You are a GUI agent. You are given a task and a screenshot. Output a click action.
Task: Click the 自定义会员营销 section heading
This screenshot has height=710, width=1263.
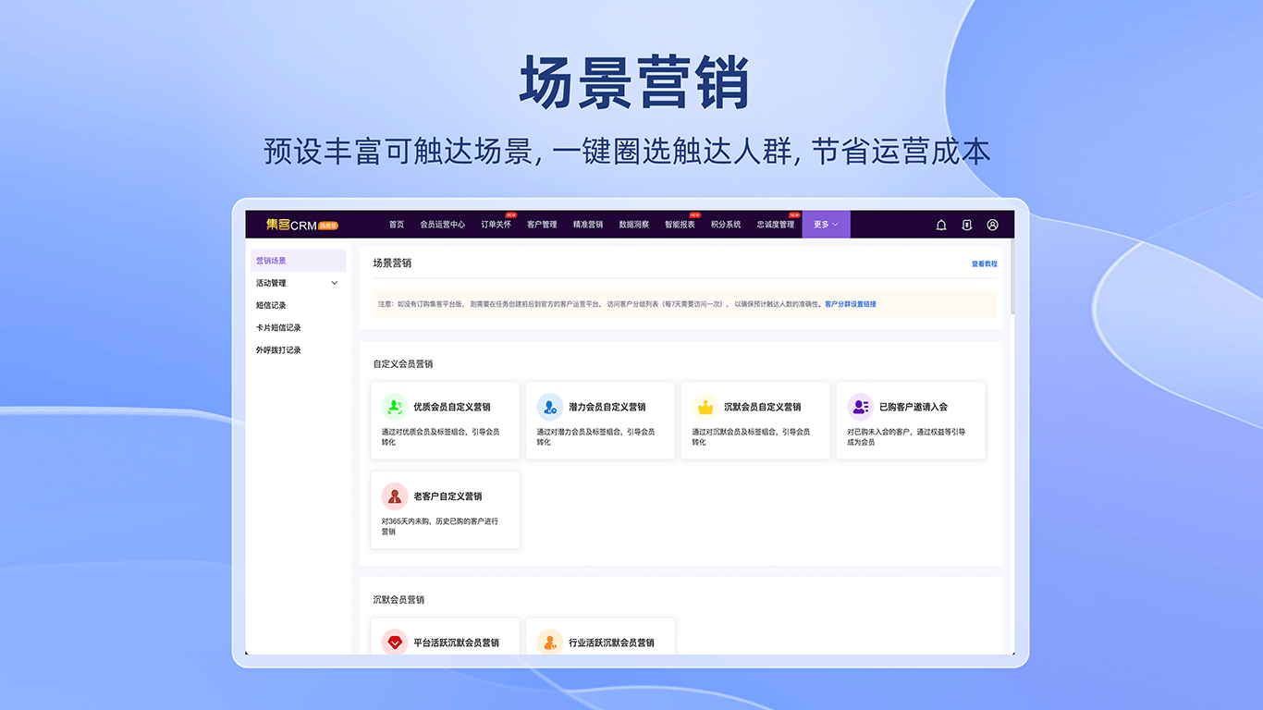click(x=403, y=364)
